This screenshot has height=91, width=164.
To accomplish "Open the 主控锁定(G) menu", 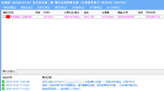I will (78, 7).
